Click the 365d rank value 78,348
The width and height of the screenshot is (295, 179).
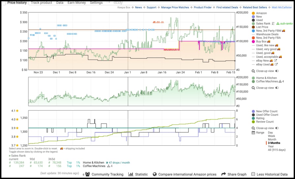(57, 163)
